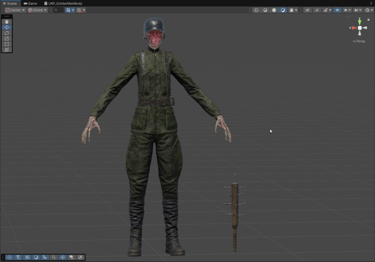Toggle View Options overlay bottom icon
The image size is (375, 262).
pos(45,257)
